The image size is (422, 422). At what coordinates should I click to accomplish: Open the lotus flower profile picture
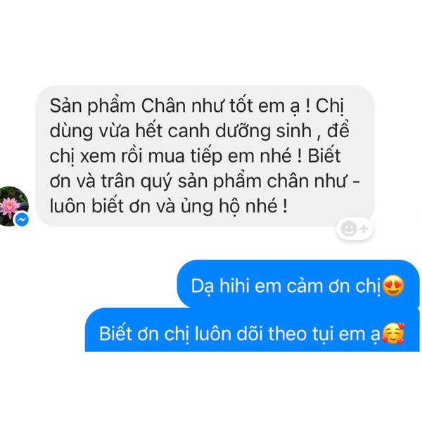(x=13, y=206)
